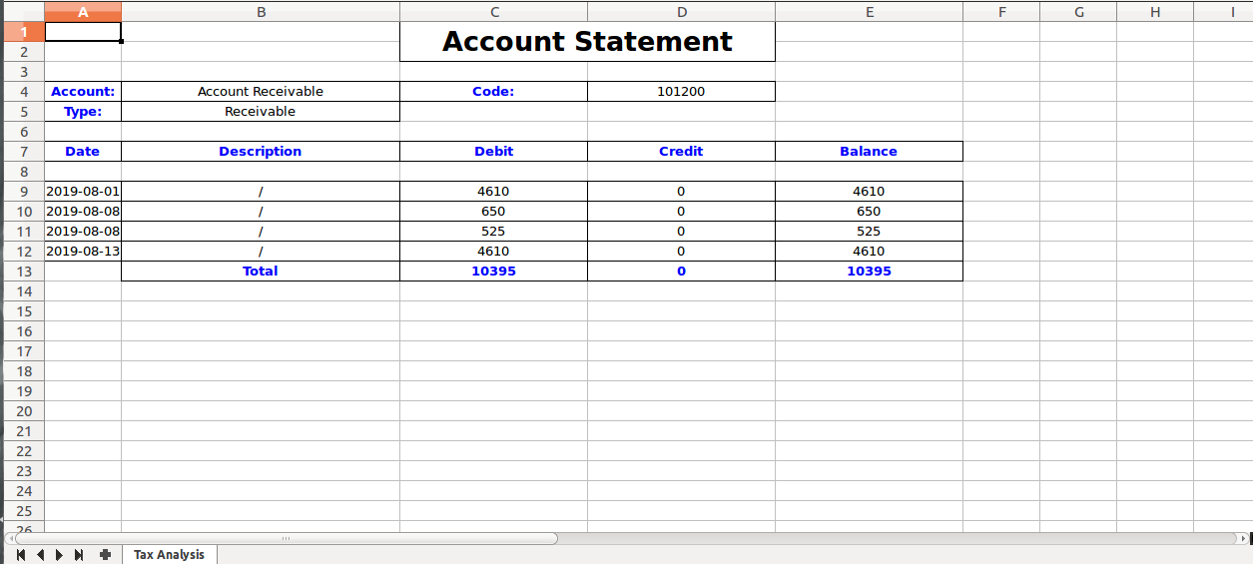Select row 20 header
The width and height of the screenshot is (1253, 564).
coord(24,411)
